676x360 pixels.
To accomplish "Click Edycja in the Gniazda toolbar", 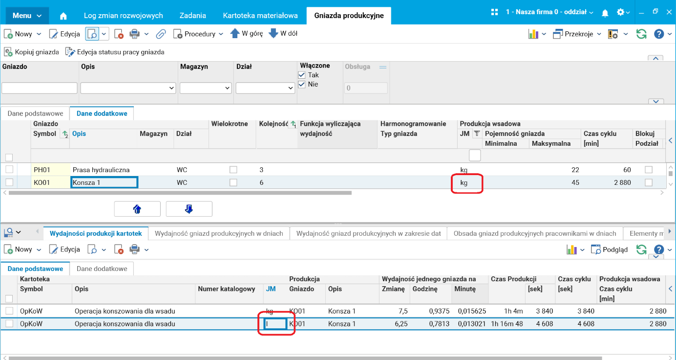I will [x=64, y=34].
